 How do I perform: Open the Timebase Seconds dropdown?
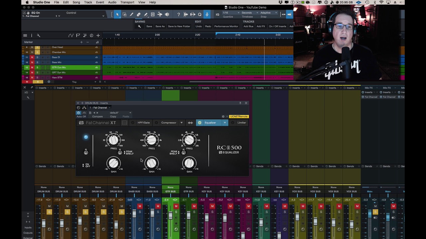pyautogui.click(x=250, y=13)
